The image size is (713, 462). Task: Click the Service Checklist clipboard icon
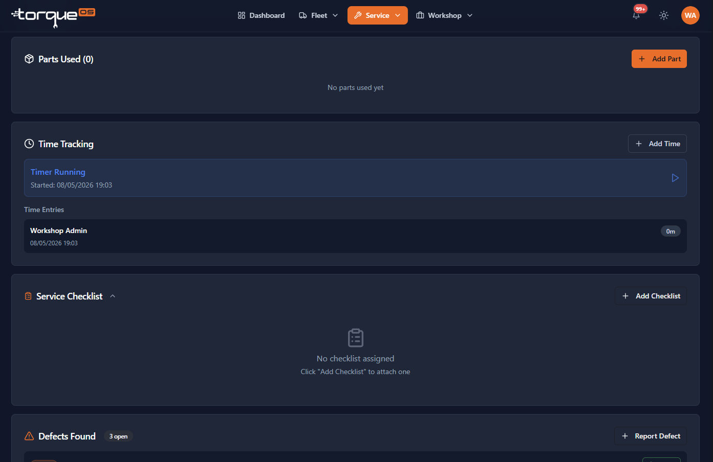coord(28,296)
